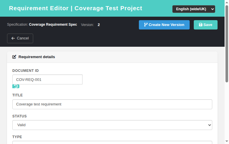Open the English (wide/UK) language dropdown

(194, 9)
